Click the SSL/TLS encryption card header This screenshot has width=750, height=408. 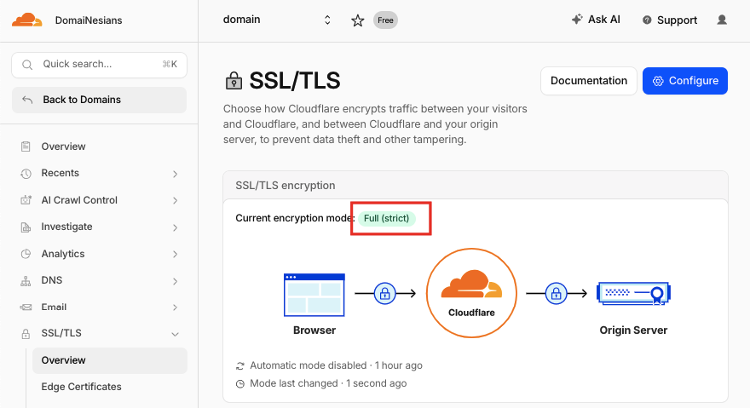476,185
